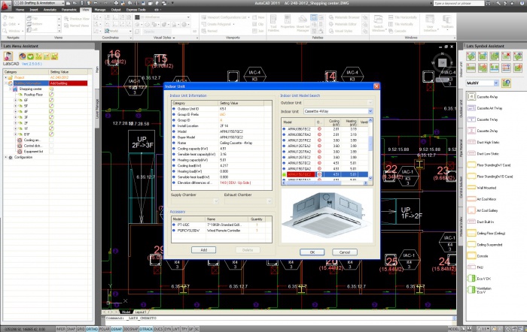This screenshot has height=332, width=527.
Task: Click Cascade in the Windows panel
Action: [x=398, y=31]
